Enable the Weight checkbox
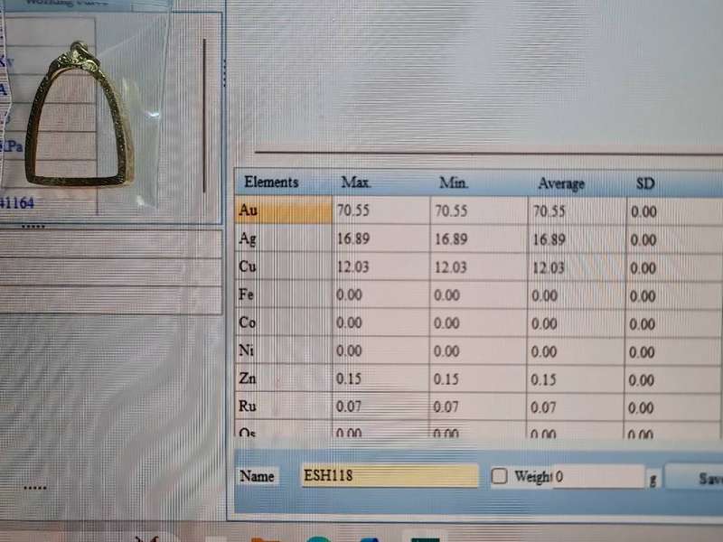The image size is (723, 542). point(500,476)
